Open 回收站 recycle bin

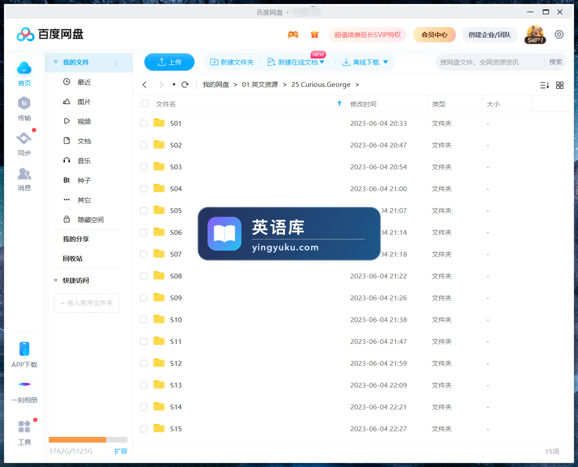72,258
